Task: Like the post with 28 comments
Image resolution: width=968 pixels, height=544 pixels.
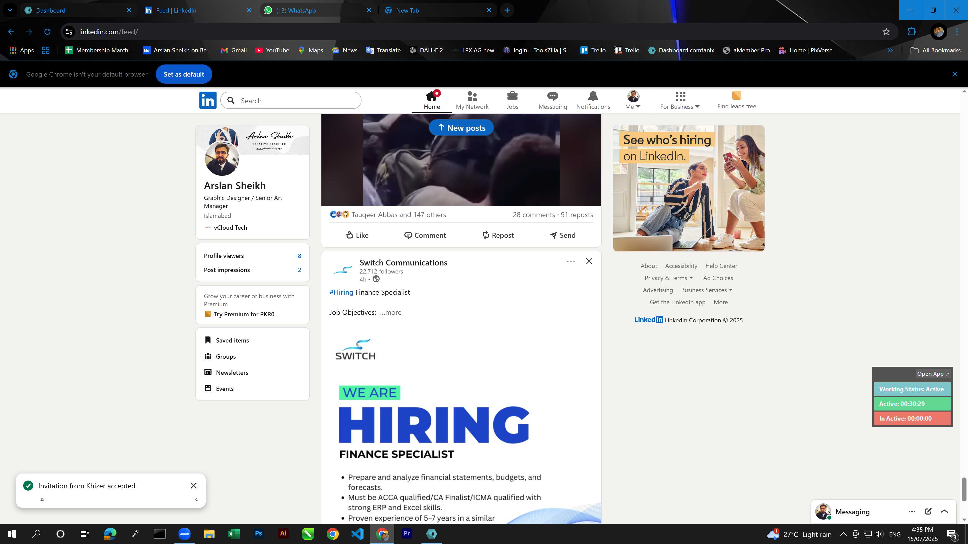Action: coord(357,235)
